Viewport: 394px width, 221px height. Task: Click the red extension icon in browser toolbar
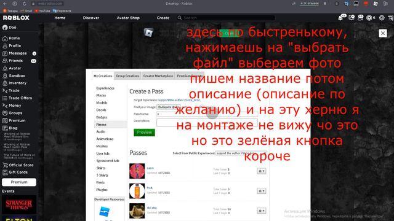pos(366,4)
